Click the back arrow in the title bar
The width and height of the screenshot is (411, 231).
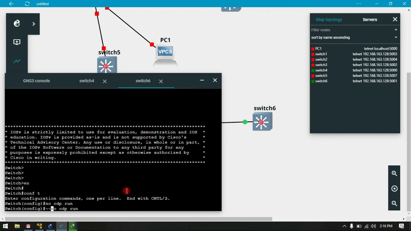click(x=11, y=4)
